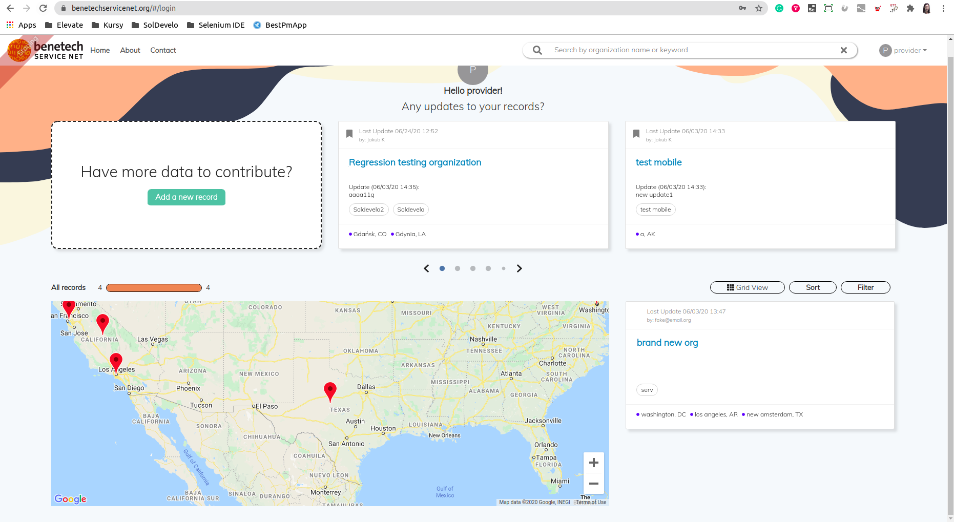Open the search magnifier icon
Image resolution: width=954 pixels, height=522 pixels.
[x=536, y=50]
